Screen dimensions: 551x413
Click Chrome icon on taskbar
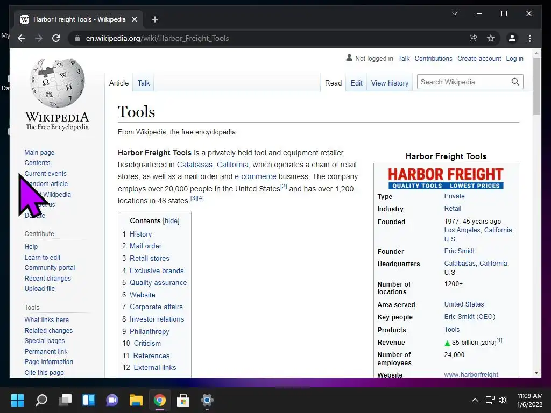pos(159,400)
